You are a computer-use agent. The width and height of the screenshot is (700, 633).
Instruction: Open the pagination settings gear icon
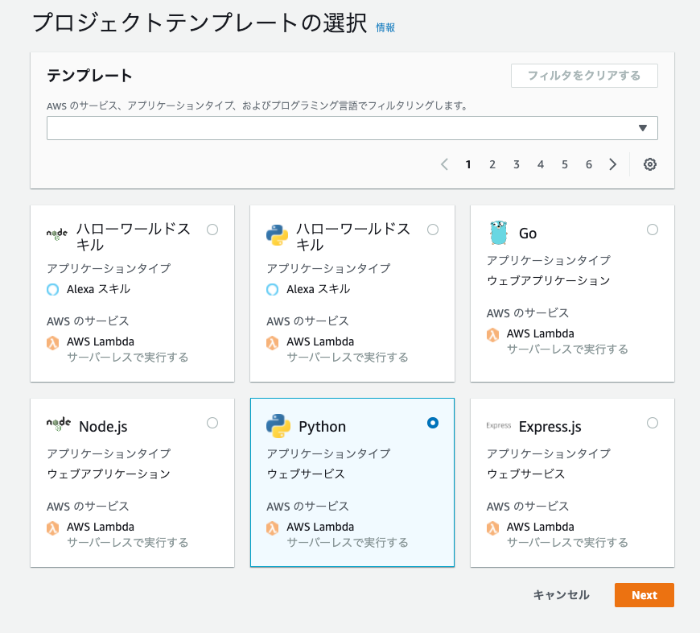(x=649, y=164)
